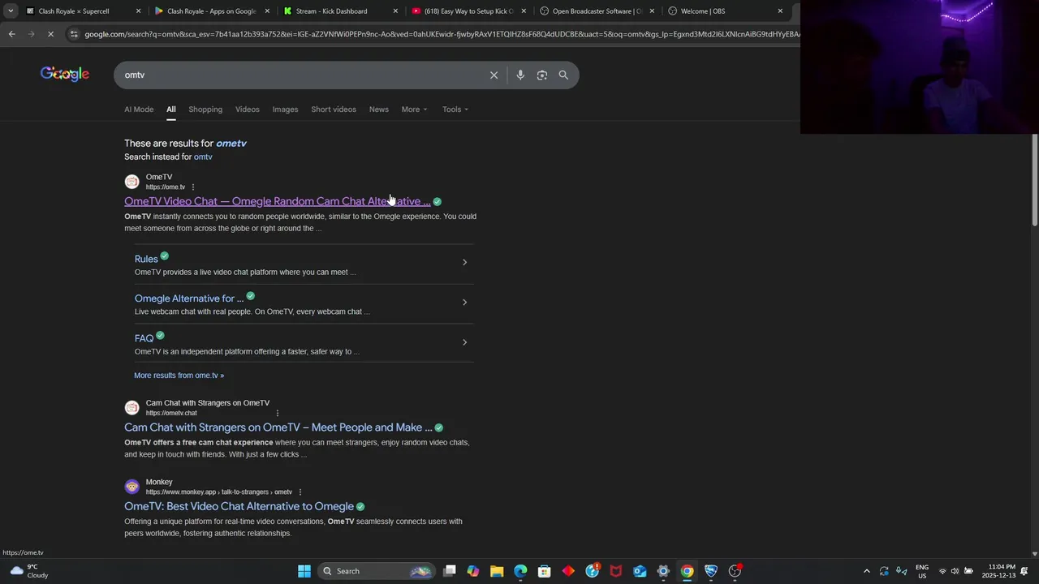
Task: Click the Monkey site favicon
Action: 131,487
